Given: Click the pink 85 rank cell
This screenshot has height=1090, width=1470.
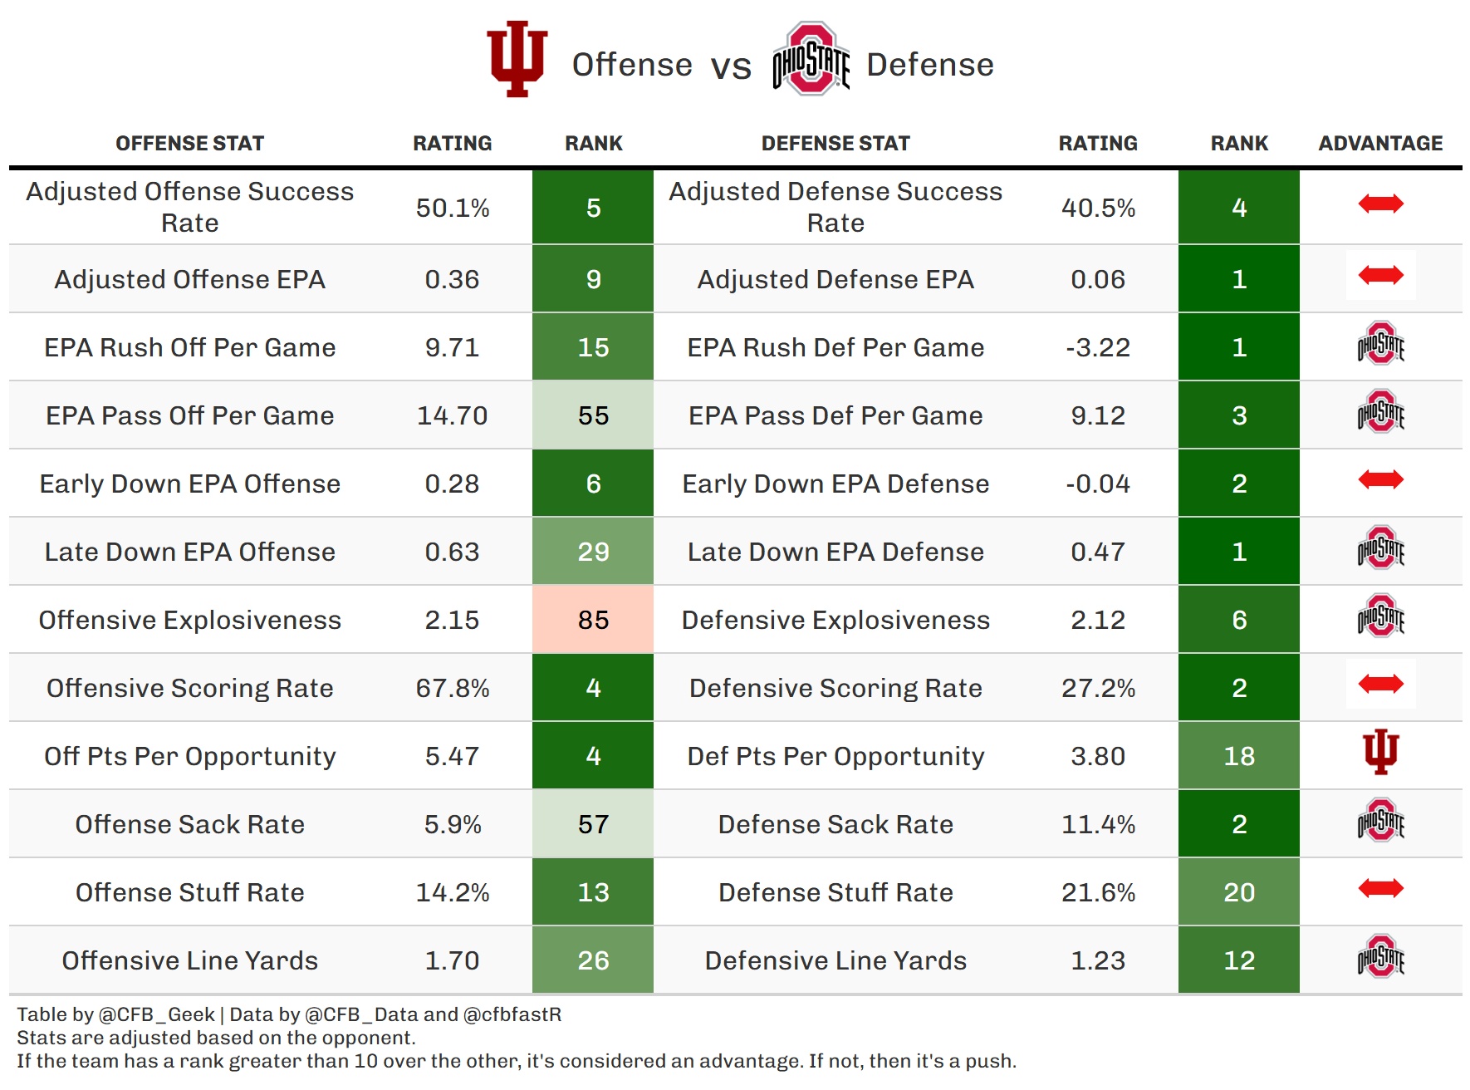Looking at the screenshot, I should (593, 620).
